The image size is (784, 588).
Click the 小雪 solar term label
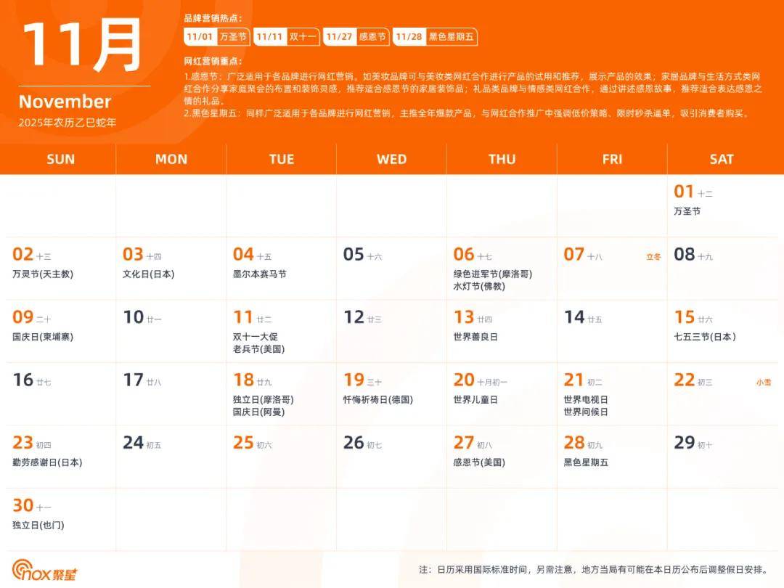[x=764, y=382]
